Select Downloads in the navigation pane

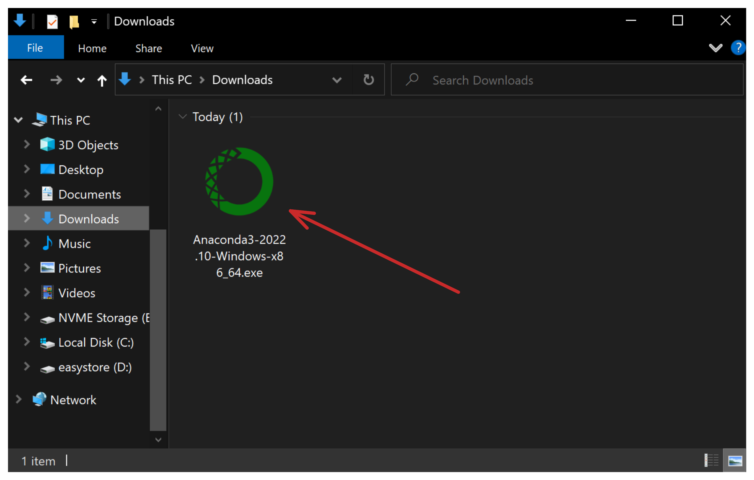(89, 219)
